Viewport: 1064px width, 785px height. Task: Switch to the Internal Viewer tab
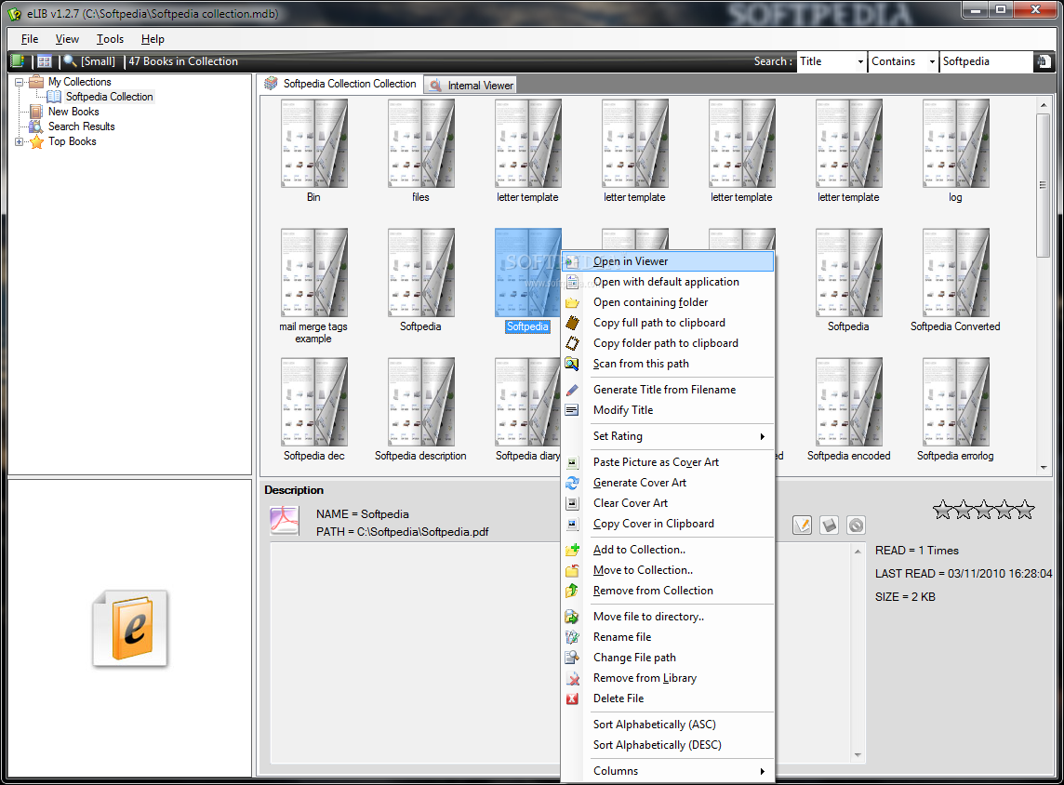(x=471, y=85)
